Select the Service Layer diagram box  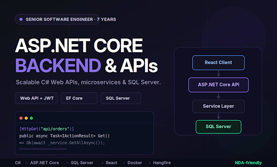tap(218, 106)
